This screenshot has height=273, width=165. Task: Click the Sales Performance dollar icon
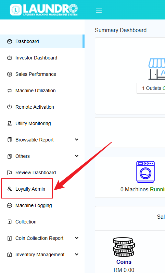(x=10, y=74)
